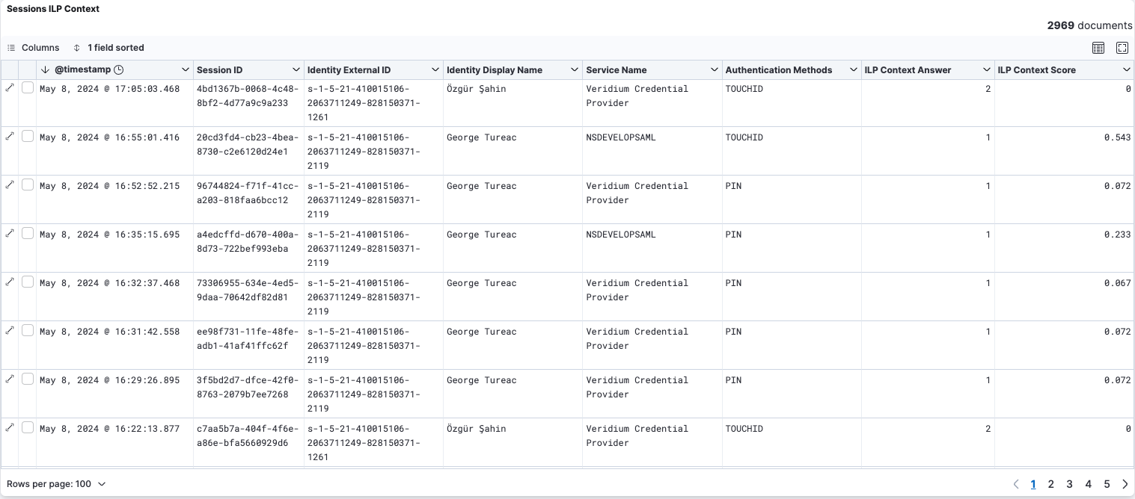Open the Authentication Methods column menu
The image size is (1135, 499).
tap(854, 69)
